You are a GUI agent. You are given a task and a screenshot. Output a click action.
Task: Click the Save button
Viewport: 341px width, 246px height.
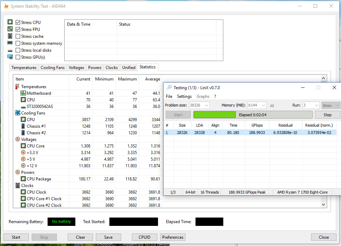coord(108,237)
